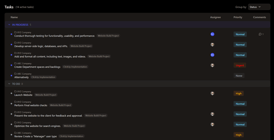Open the Group by Status dropdown
Image resolution: width=274 pixels, height=140 pixels.
click(259, 7)
